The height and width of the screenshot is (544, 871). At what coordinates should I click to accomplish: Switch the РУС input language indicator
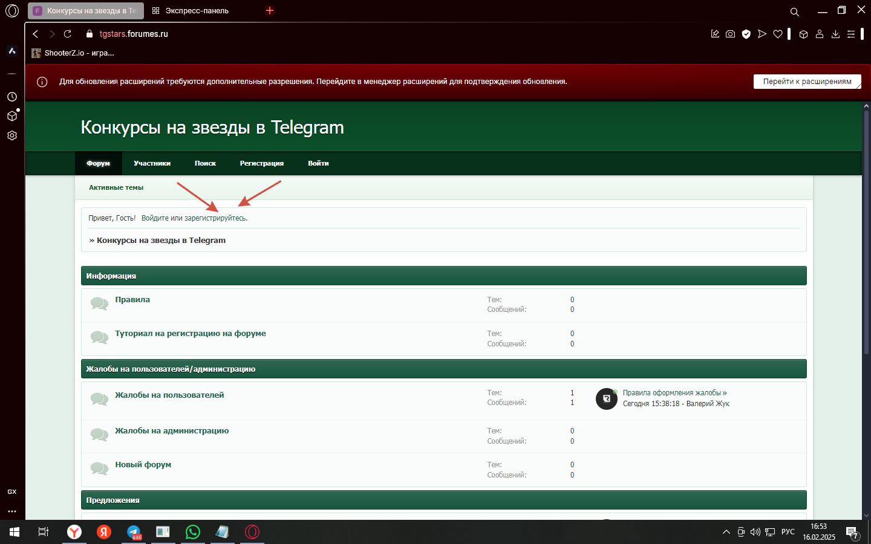(788, 532)
